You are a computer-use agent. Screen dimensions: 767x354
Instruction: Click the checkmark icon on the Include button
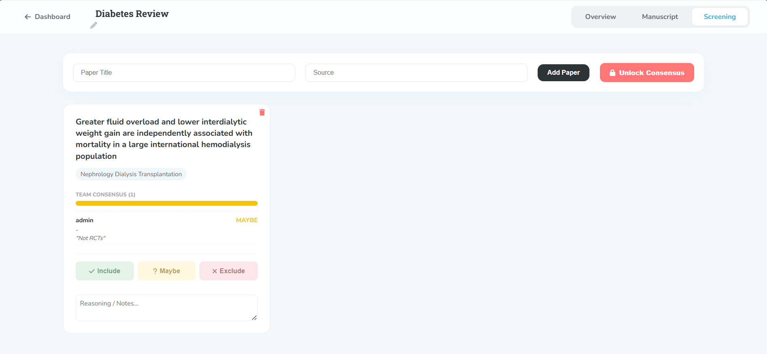[92, 271]
